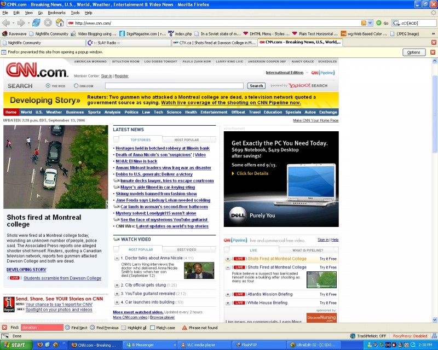
Task: Open the UltraEdit-32 taskbar button
Action: tap(314, 345)
